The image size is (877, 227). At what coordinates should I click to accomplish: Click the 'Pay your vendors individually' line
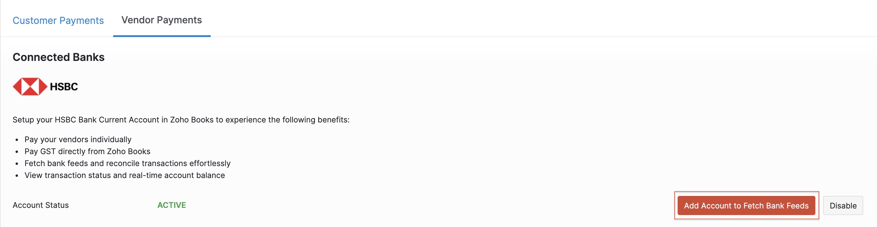78,140
